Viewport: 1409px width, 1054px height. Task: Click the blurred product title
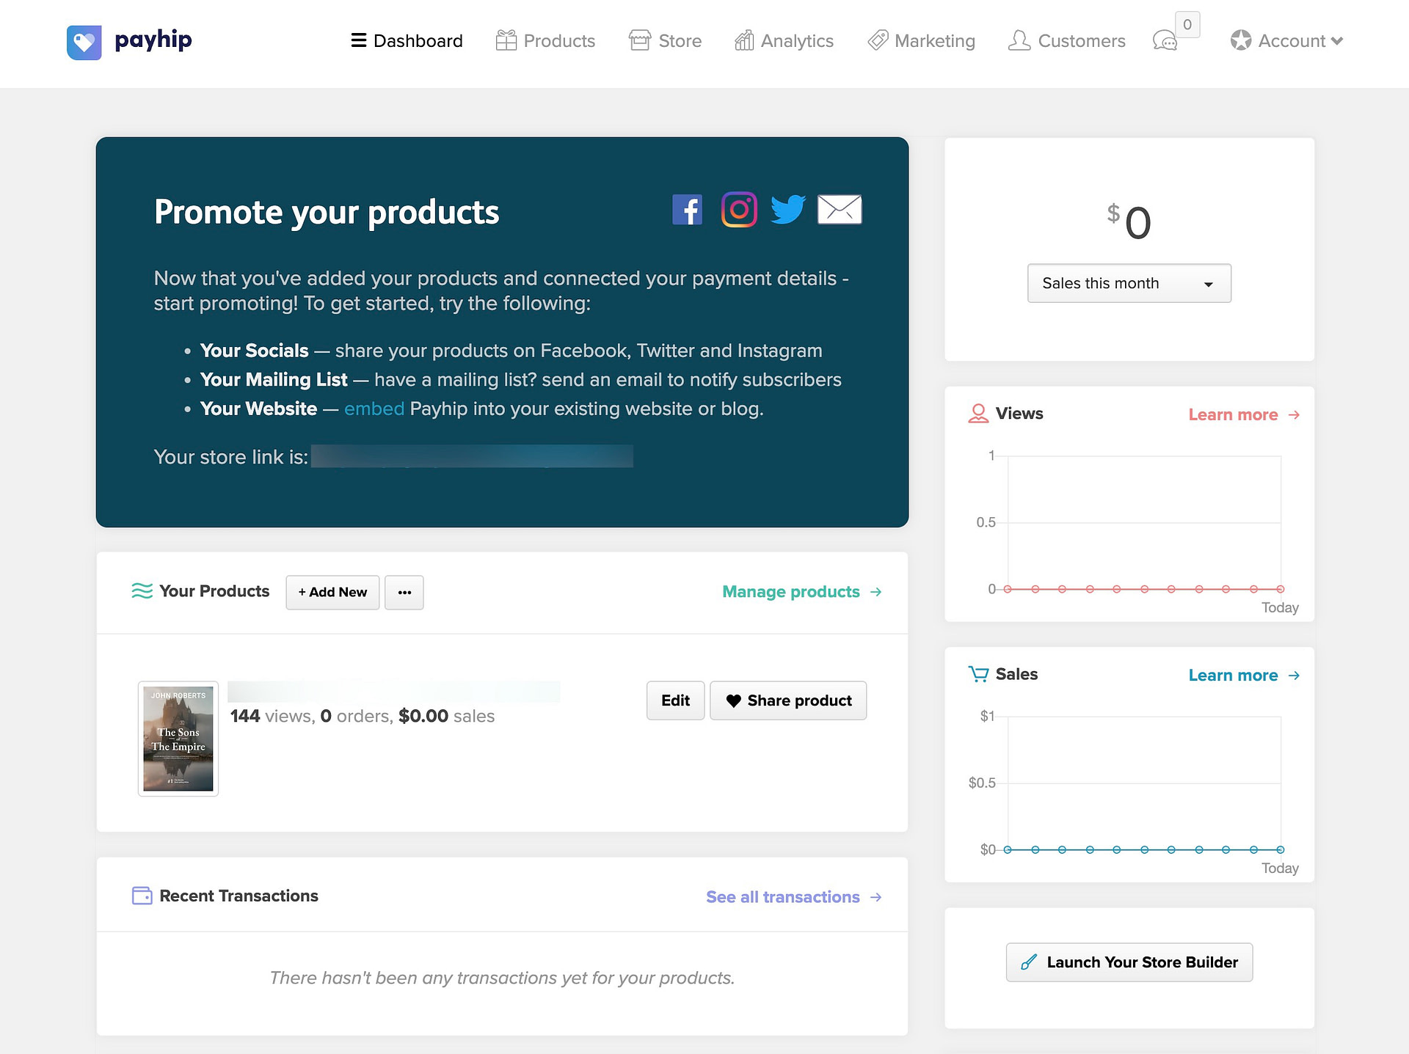[x=394, y=692]
